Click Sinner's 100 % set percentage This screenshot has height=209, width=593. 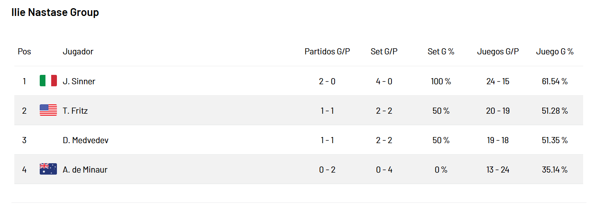pos(441,81)
